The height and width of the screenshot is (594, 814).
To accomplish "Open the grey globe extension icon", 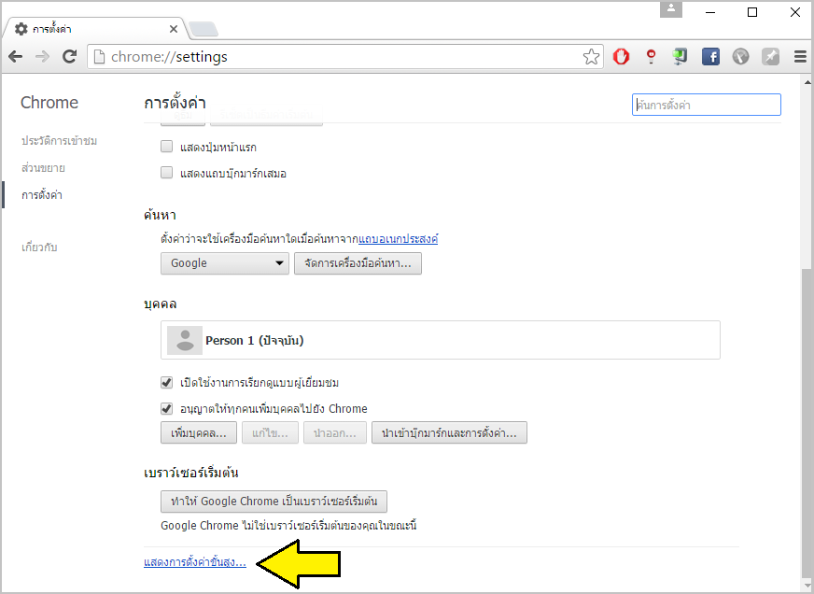I will (741, 56).
